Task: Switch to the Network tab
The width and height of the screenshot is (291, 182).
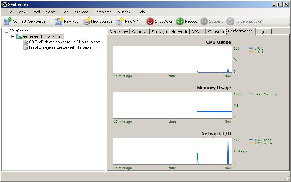Action: 179,32
